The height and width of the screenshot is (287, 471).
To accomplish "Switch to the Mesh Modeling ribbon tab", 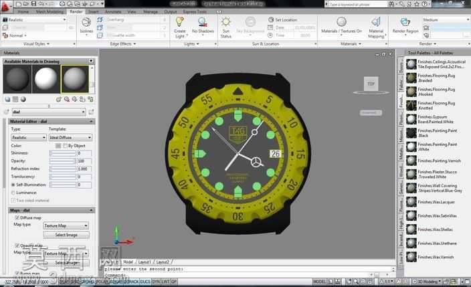I will pyautogui.click(x=50, y=12).
